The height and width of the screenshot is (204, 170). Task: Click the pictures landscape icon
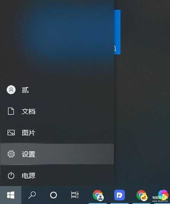11,133
